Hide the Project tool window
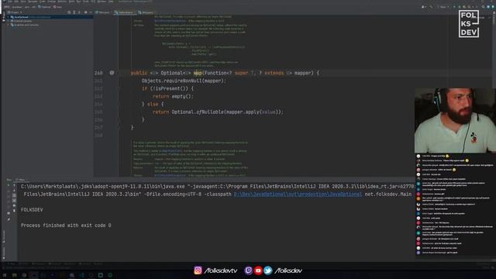Image resolution: width=496 pixels, height=279 pixels. 91,12
